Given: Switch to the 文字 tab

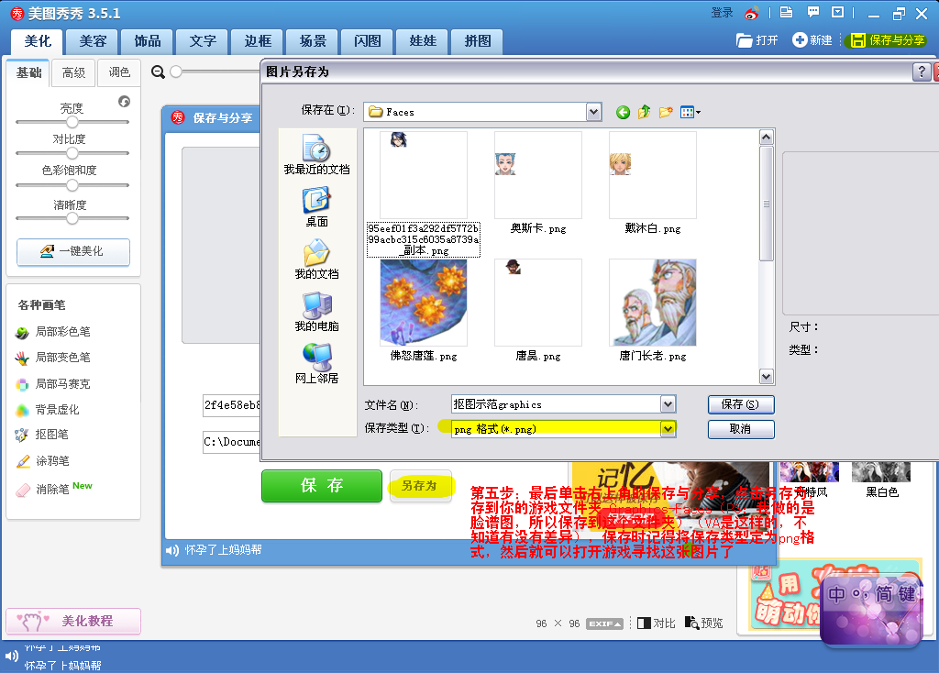Looking at the screenshot, I should (203, 41).
